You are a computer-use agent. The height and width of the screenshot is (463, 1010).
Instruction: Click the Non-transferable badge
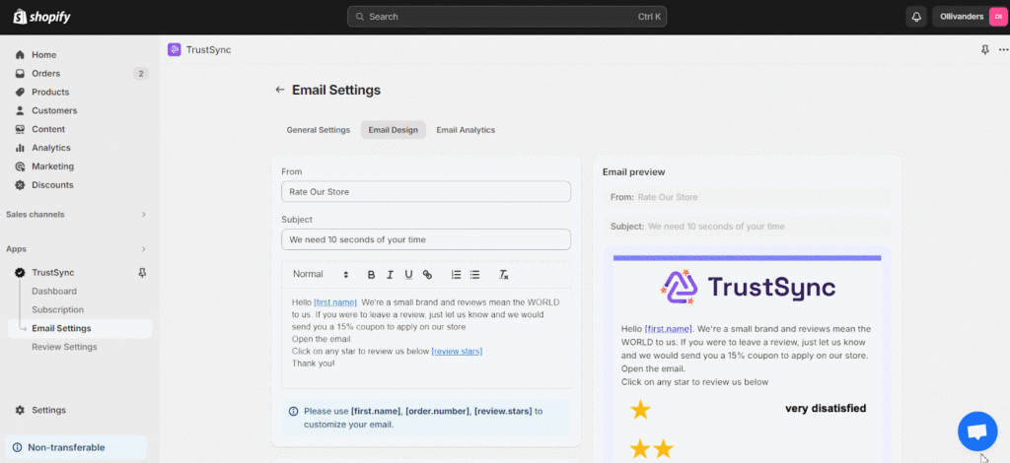point(76,447)
